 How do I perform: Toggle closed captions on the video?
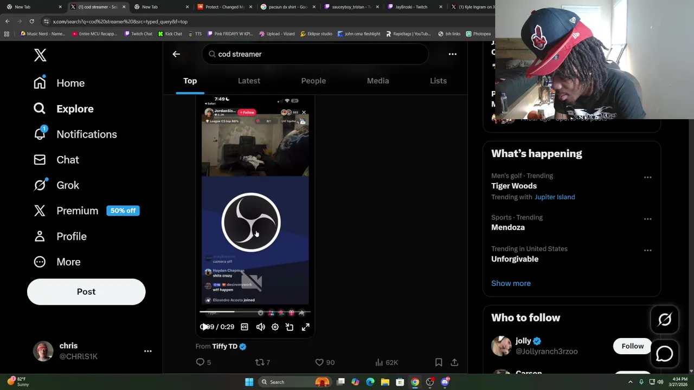(245, 327)
